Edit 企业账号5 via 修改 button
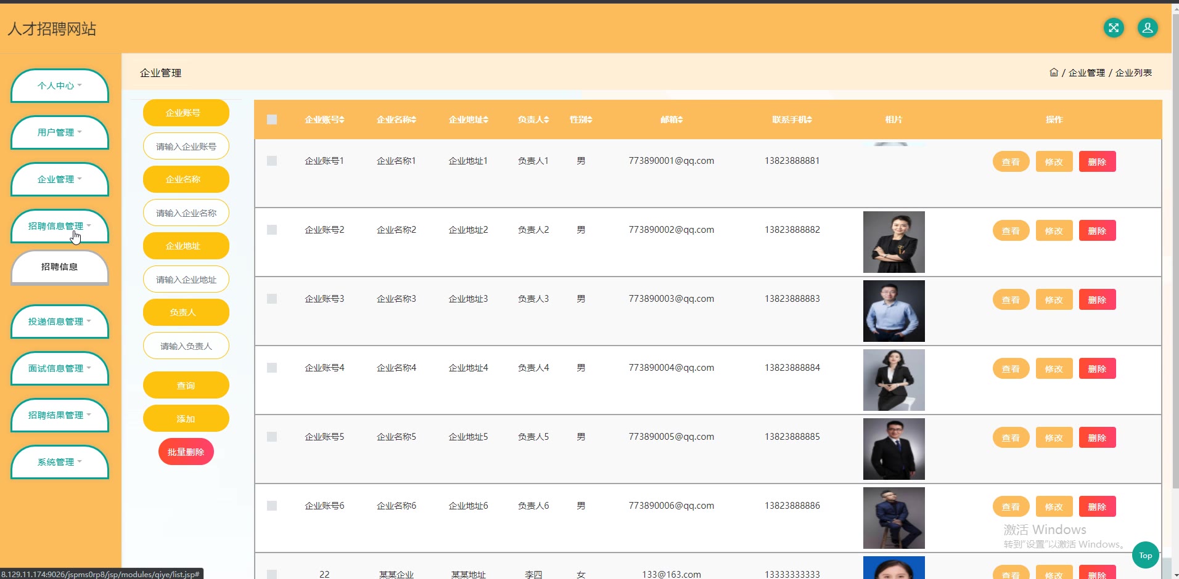Viewport: 1179px width, 579px height. [x=1054, y=437]
